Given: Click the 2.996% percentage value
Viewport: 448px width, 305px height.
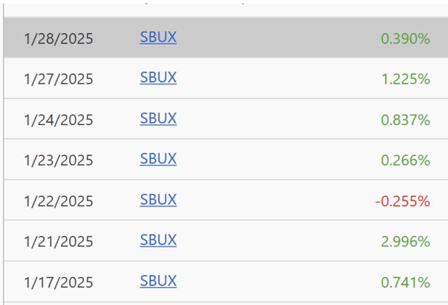Looking at the screenshot, I should pyautogui.click(x=405, y=242).
